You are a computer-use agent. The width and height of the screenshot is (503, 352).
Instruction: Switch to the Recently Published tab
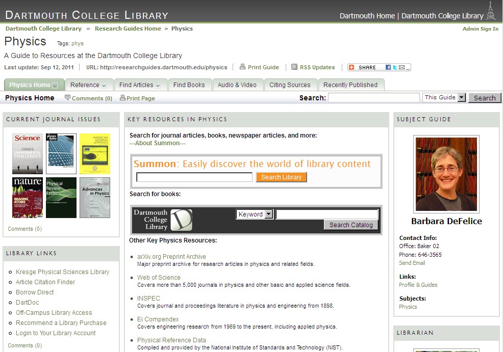point(350,85)
